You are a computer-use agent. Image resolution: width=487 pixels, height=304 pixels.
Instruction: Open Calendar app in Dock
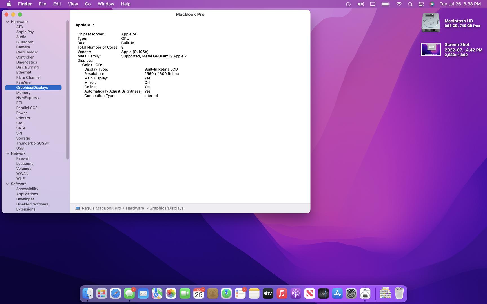pyautogui.click(x=199, y=294)
